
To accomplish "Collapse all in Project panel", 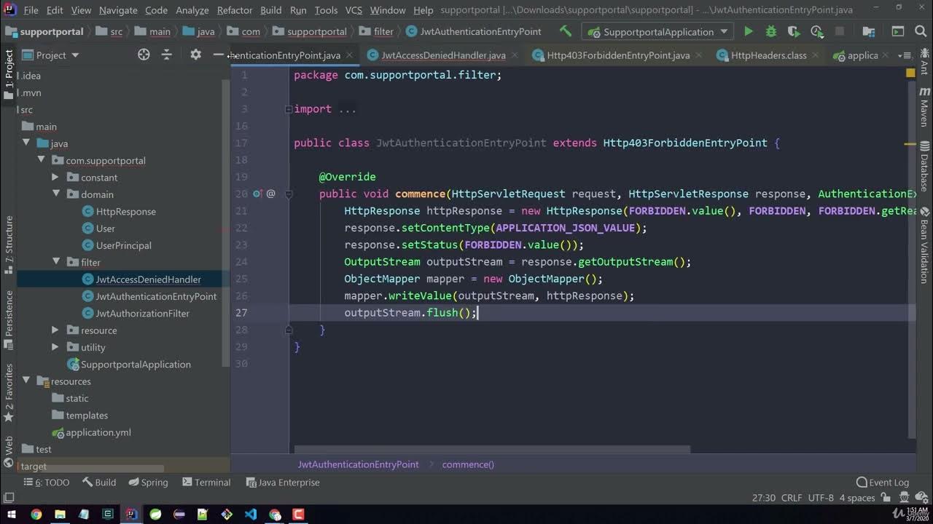I will coord(166,55).
